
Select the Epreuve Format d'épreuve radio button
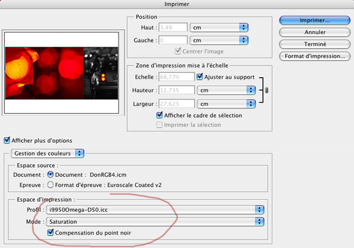coord(50,185)
